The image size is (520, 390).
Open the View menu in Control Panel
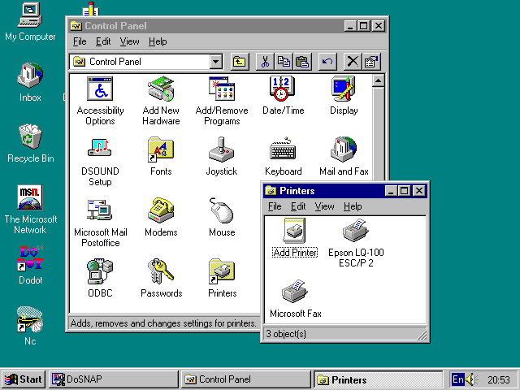click(x=129, y=41)
